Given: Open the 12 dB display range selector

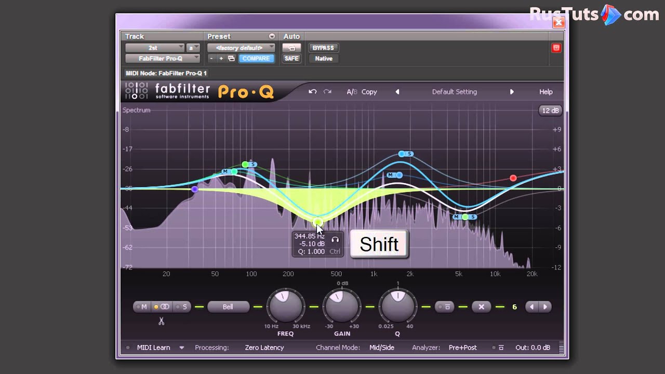Looking at the screenshot, I should point(550,111).
